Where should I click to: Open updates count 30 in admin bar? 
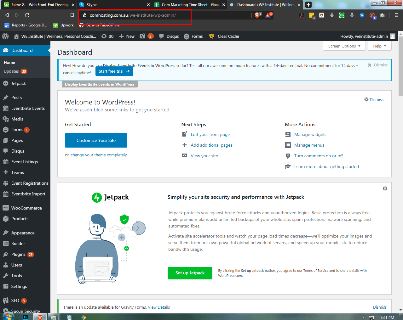(107, 36)
